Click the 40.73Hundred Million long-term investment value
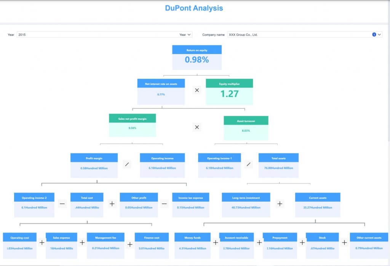Image resolution: width=390 pixels, height=266 pixels. click(x=246, y=207)
